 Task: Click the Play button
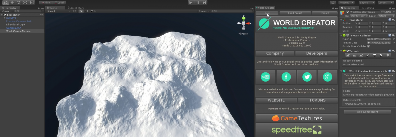(x=191, y=2)
